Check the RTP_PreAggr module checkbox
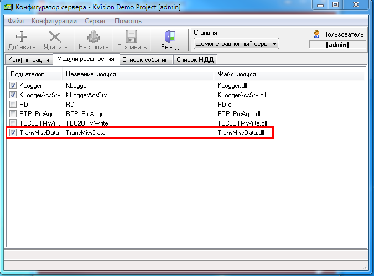 tap(14, 114)
